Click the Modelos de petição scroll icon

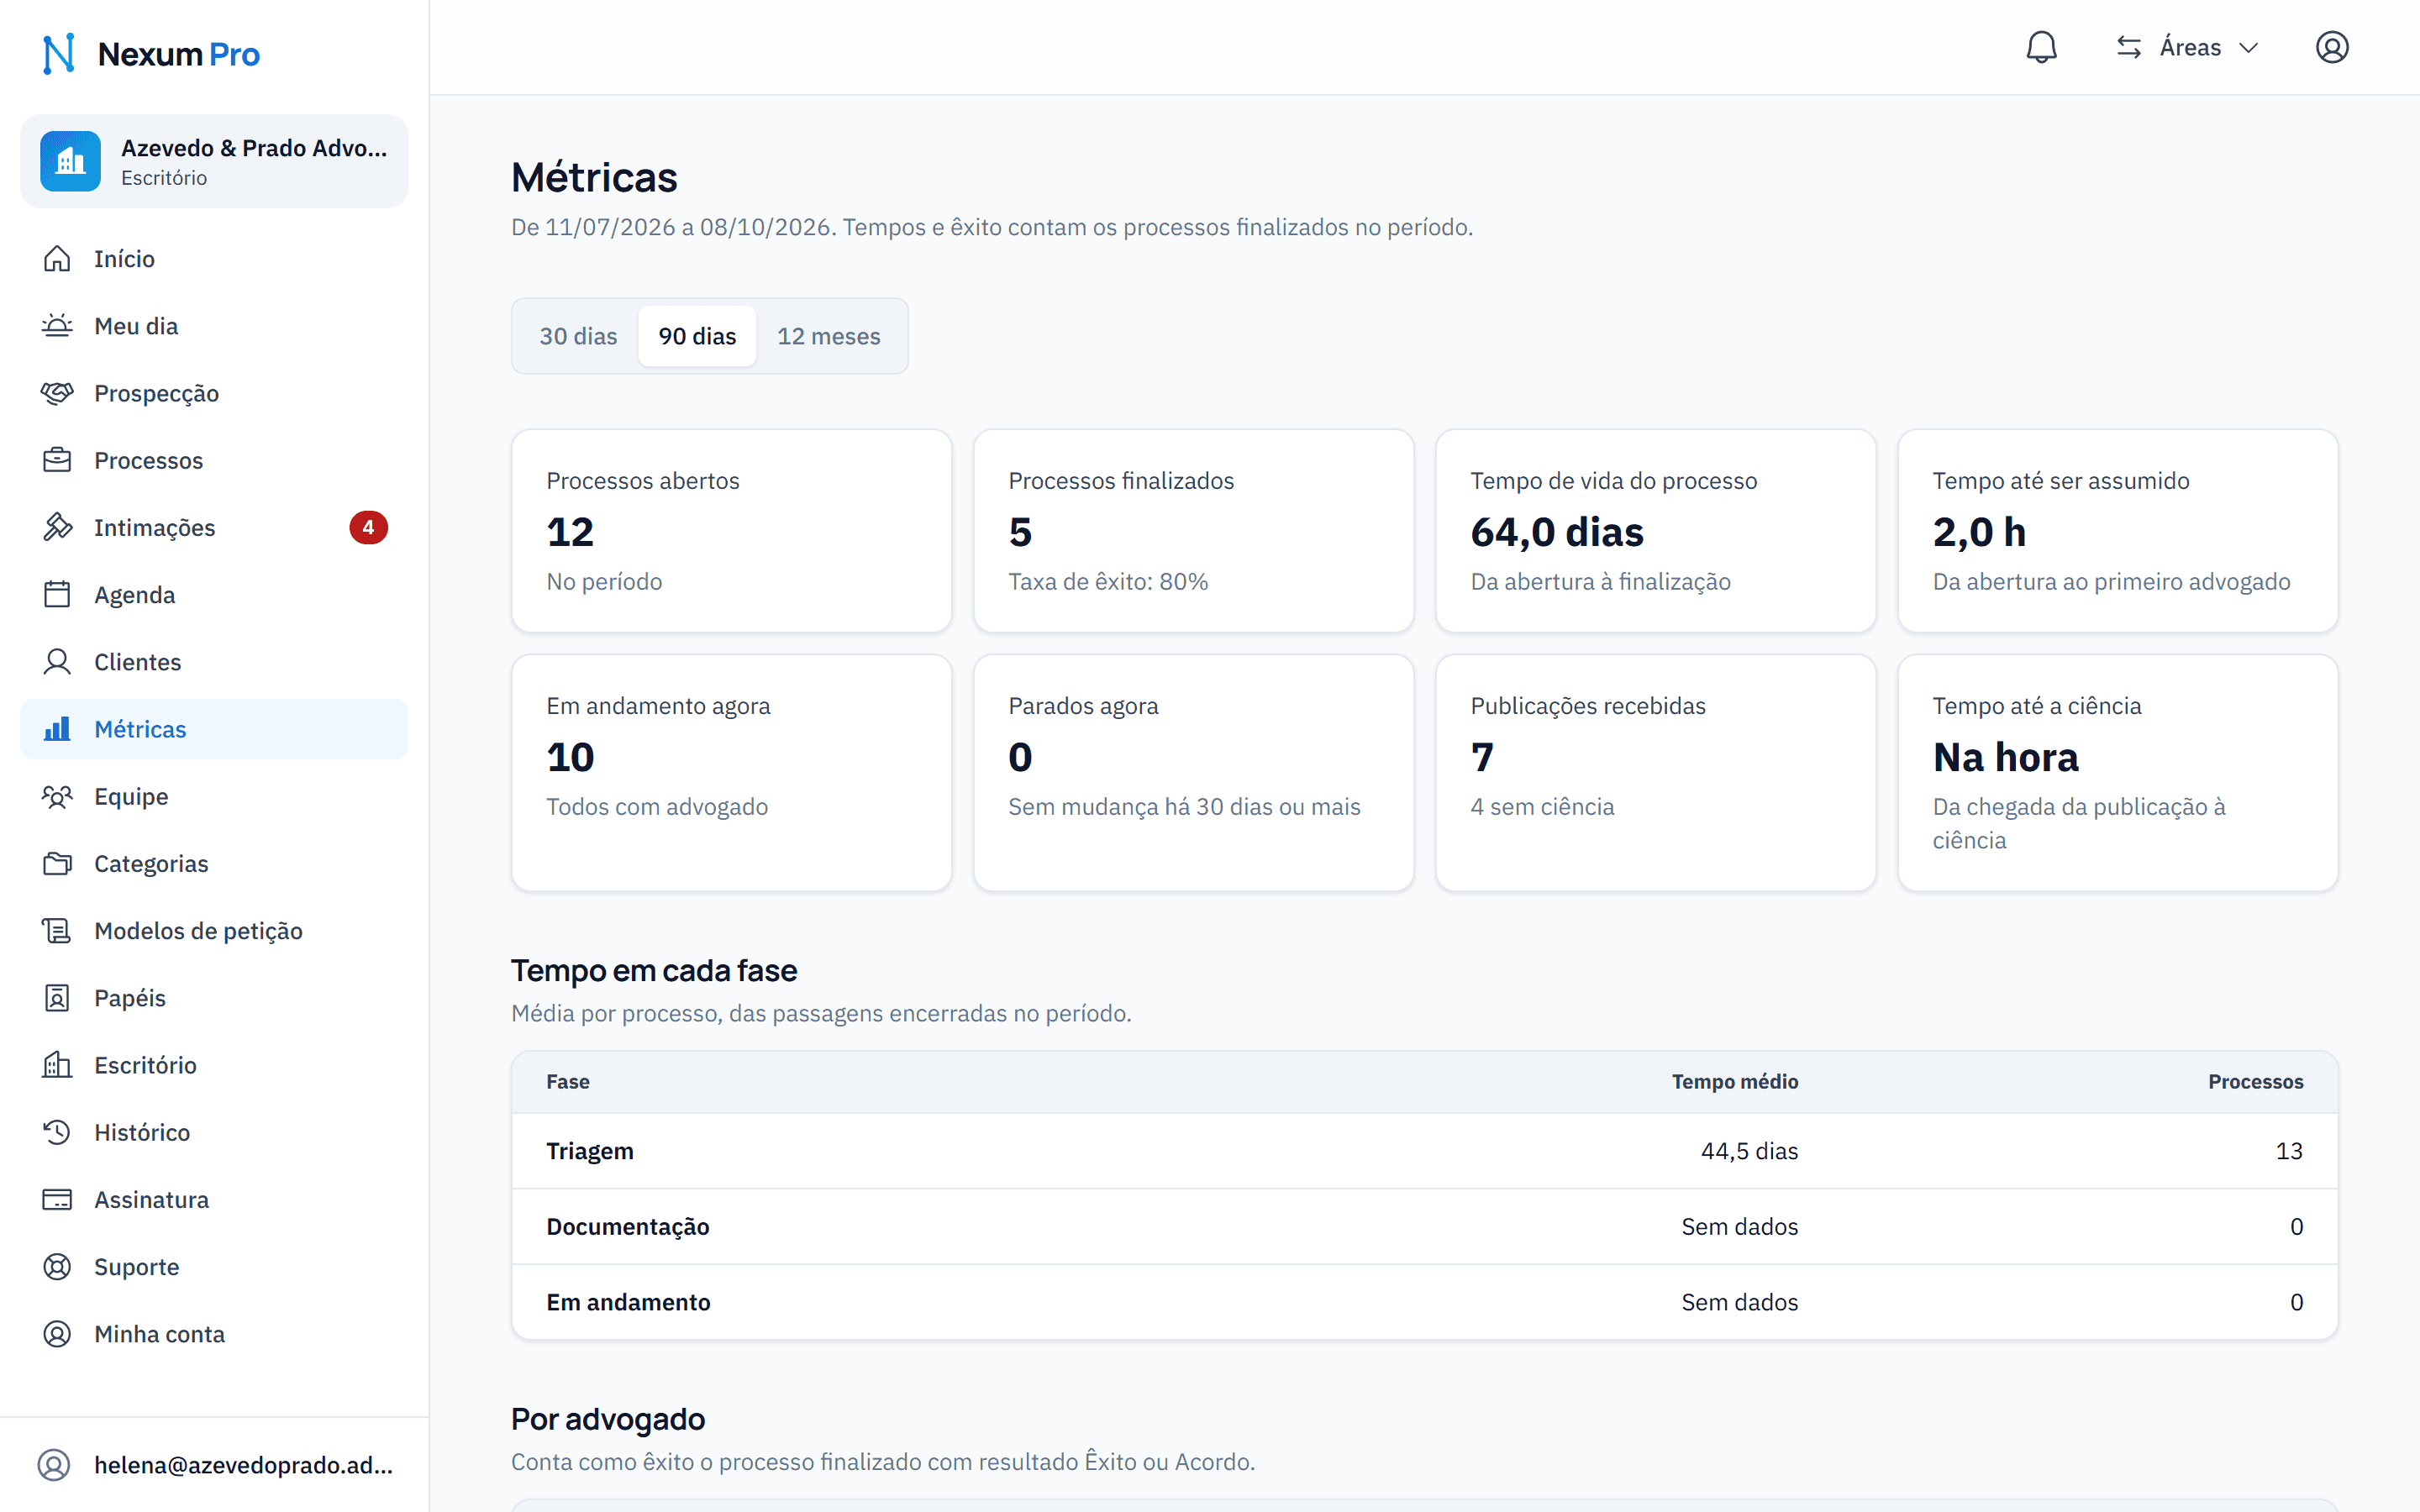click(x=57, y=931)
